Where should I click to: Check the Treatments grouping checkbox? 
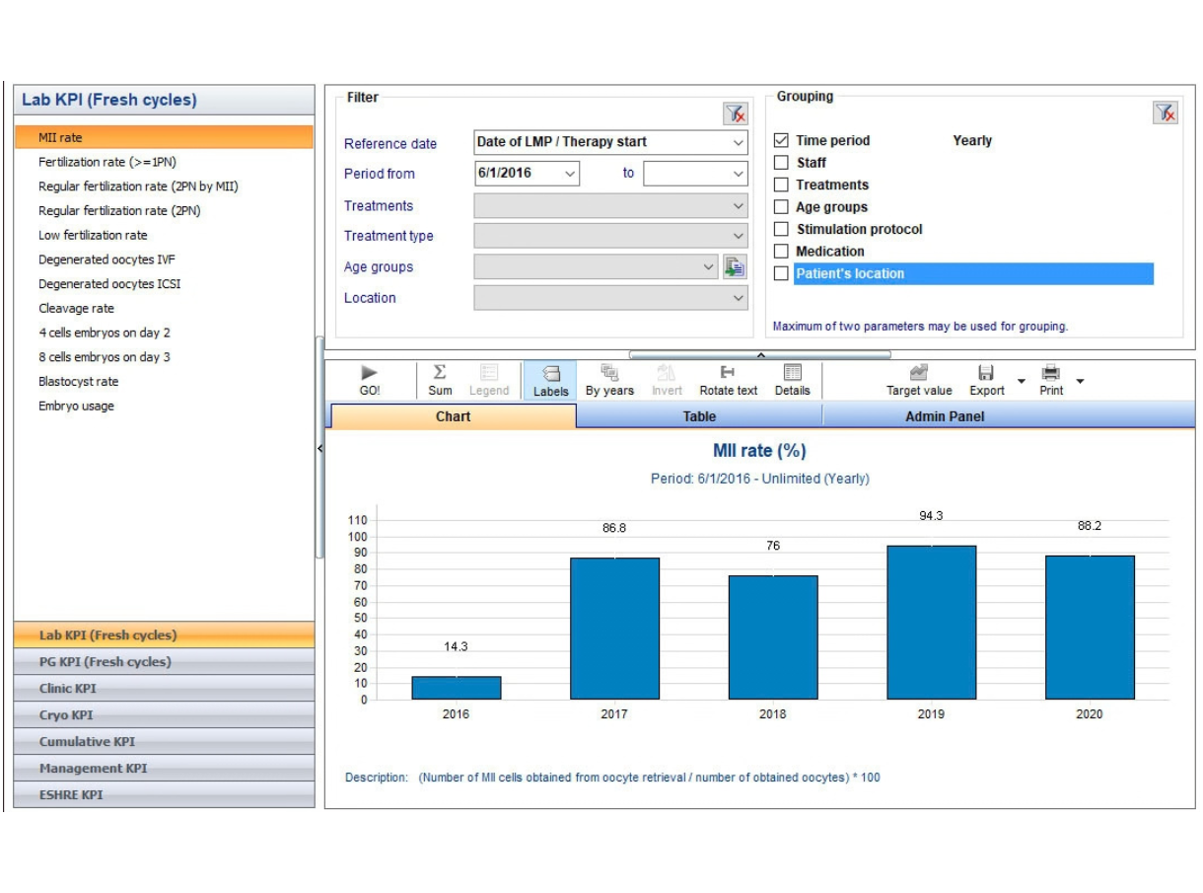(x=782, y=185)
